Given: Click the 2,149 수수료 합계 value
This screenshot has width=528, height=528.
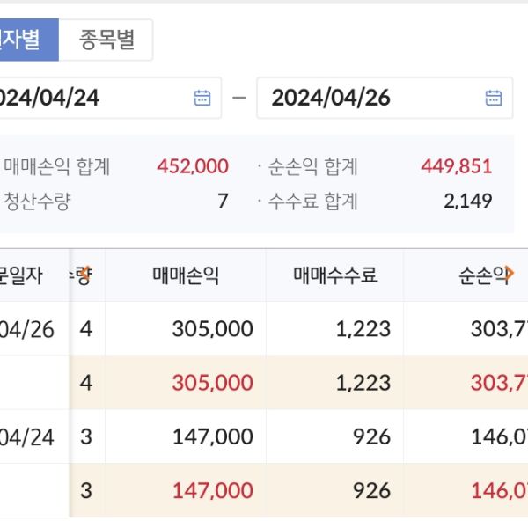Looking at the screenshot, I should point(467,201).
